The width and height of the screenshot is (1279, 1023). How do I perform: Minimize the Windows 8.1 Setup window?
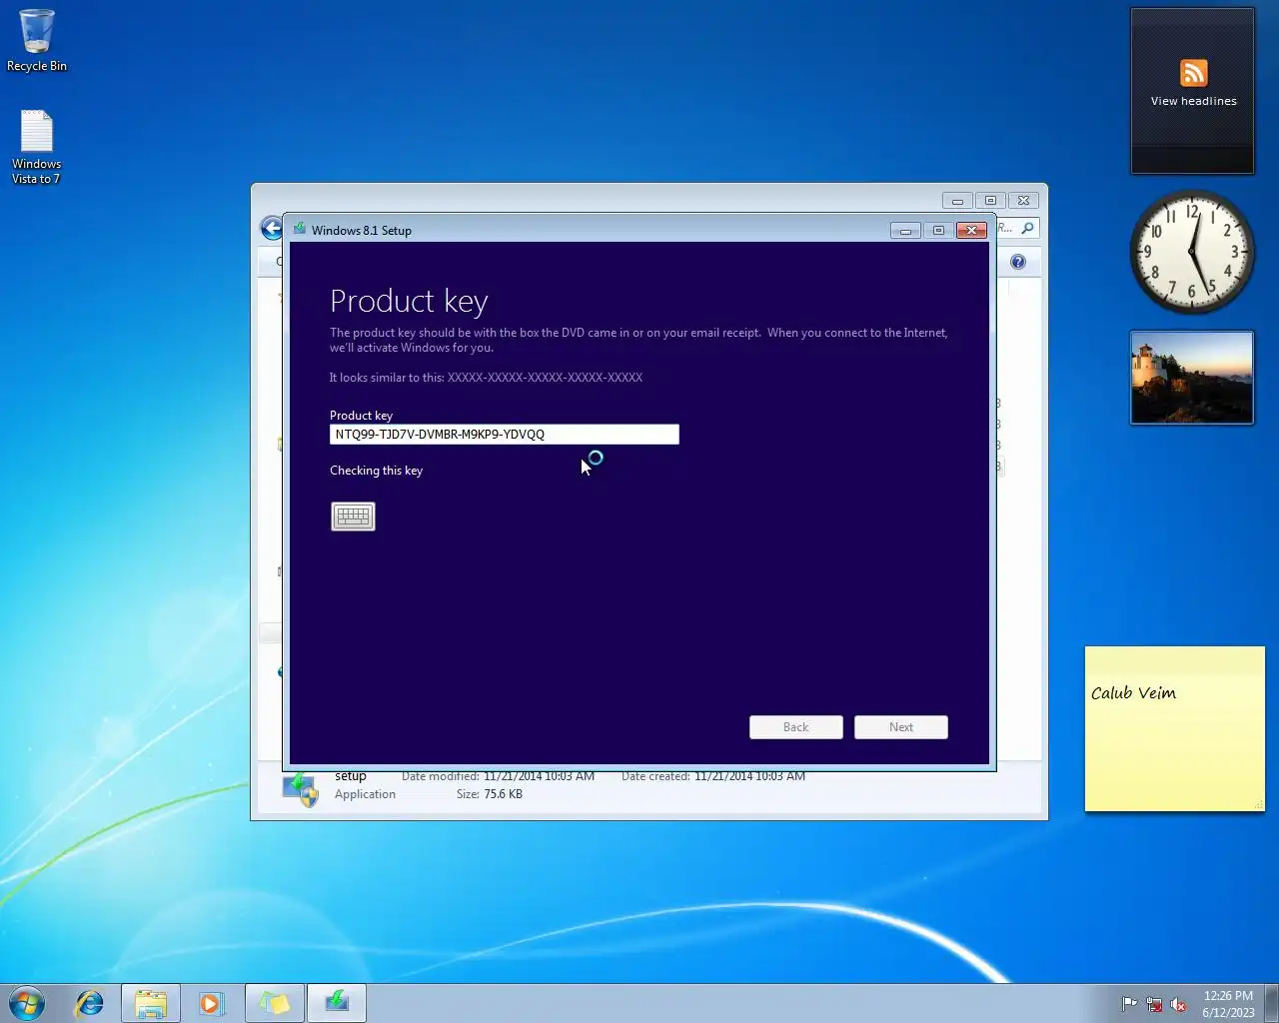(905, 231)
